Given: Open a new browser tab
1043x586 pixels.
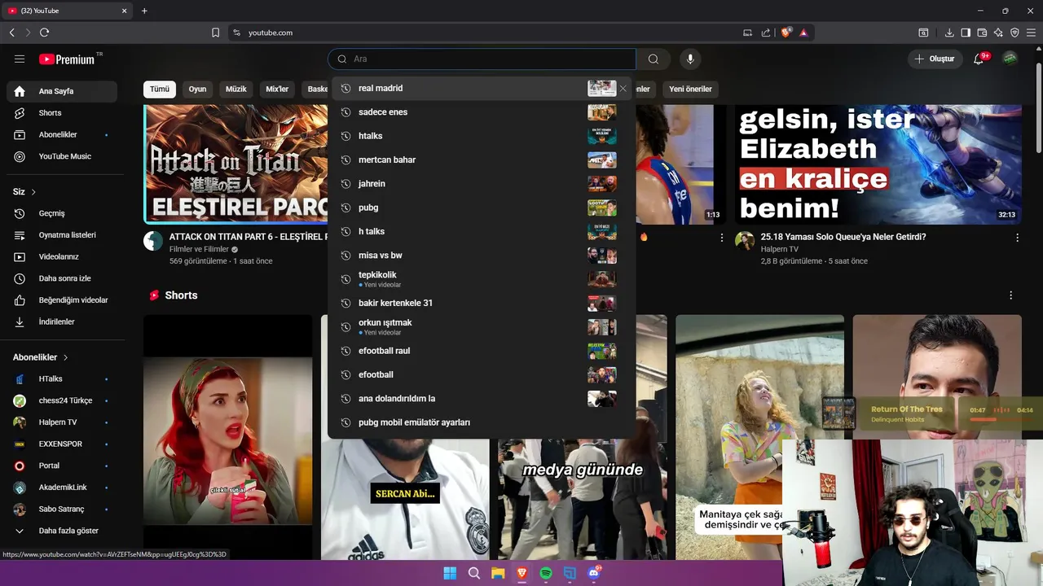Looking at the screenshot, I should click(x=144, y=11).
